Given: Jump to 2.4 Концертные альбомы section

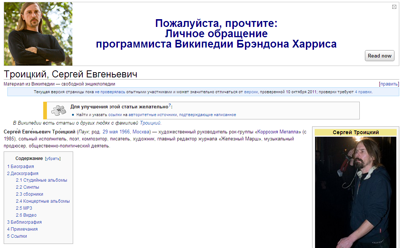Looking at the screenshot, I should 42,201.
